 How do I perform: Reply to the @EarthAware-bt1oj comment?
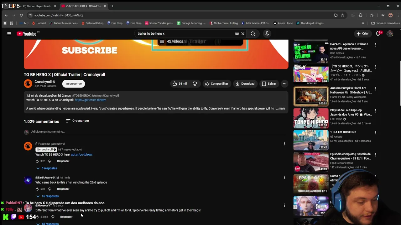click(63, 189)
